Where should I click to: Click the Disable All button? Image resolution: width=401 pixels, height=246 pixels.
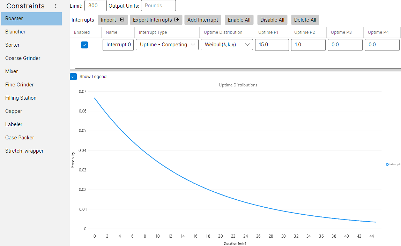tap(272, 20)
